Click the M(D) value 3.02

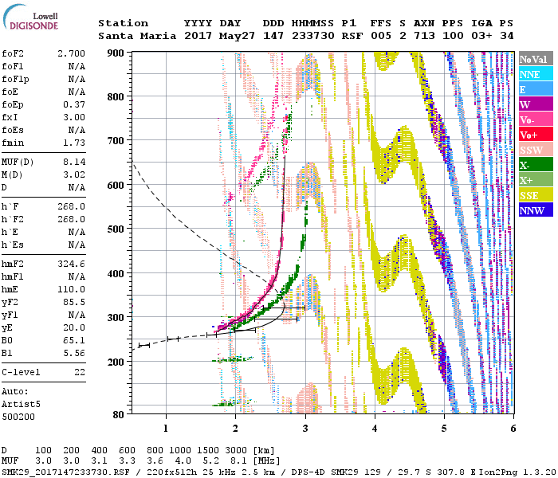74,175
